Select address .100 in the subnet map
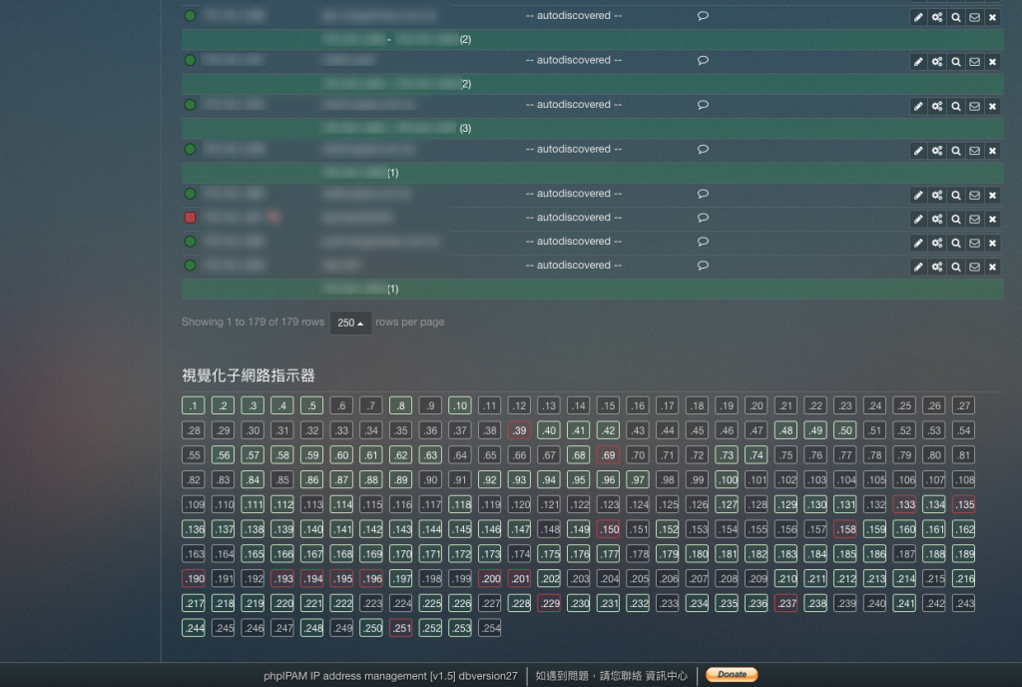This screenshot has height=687, width=1022. 727,479
